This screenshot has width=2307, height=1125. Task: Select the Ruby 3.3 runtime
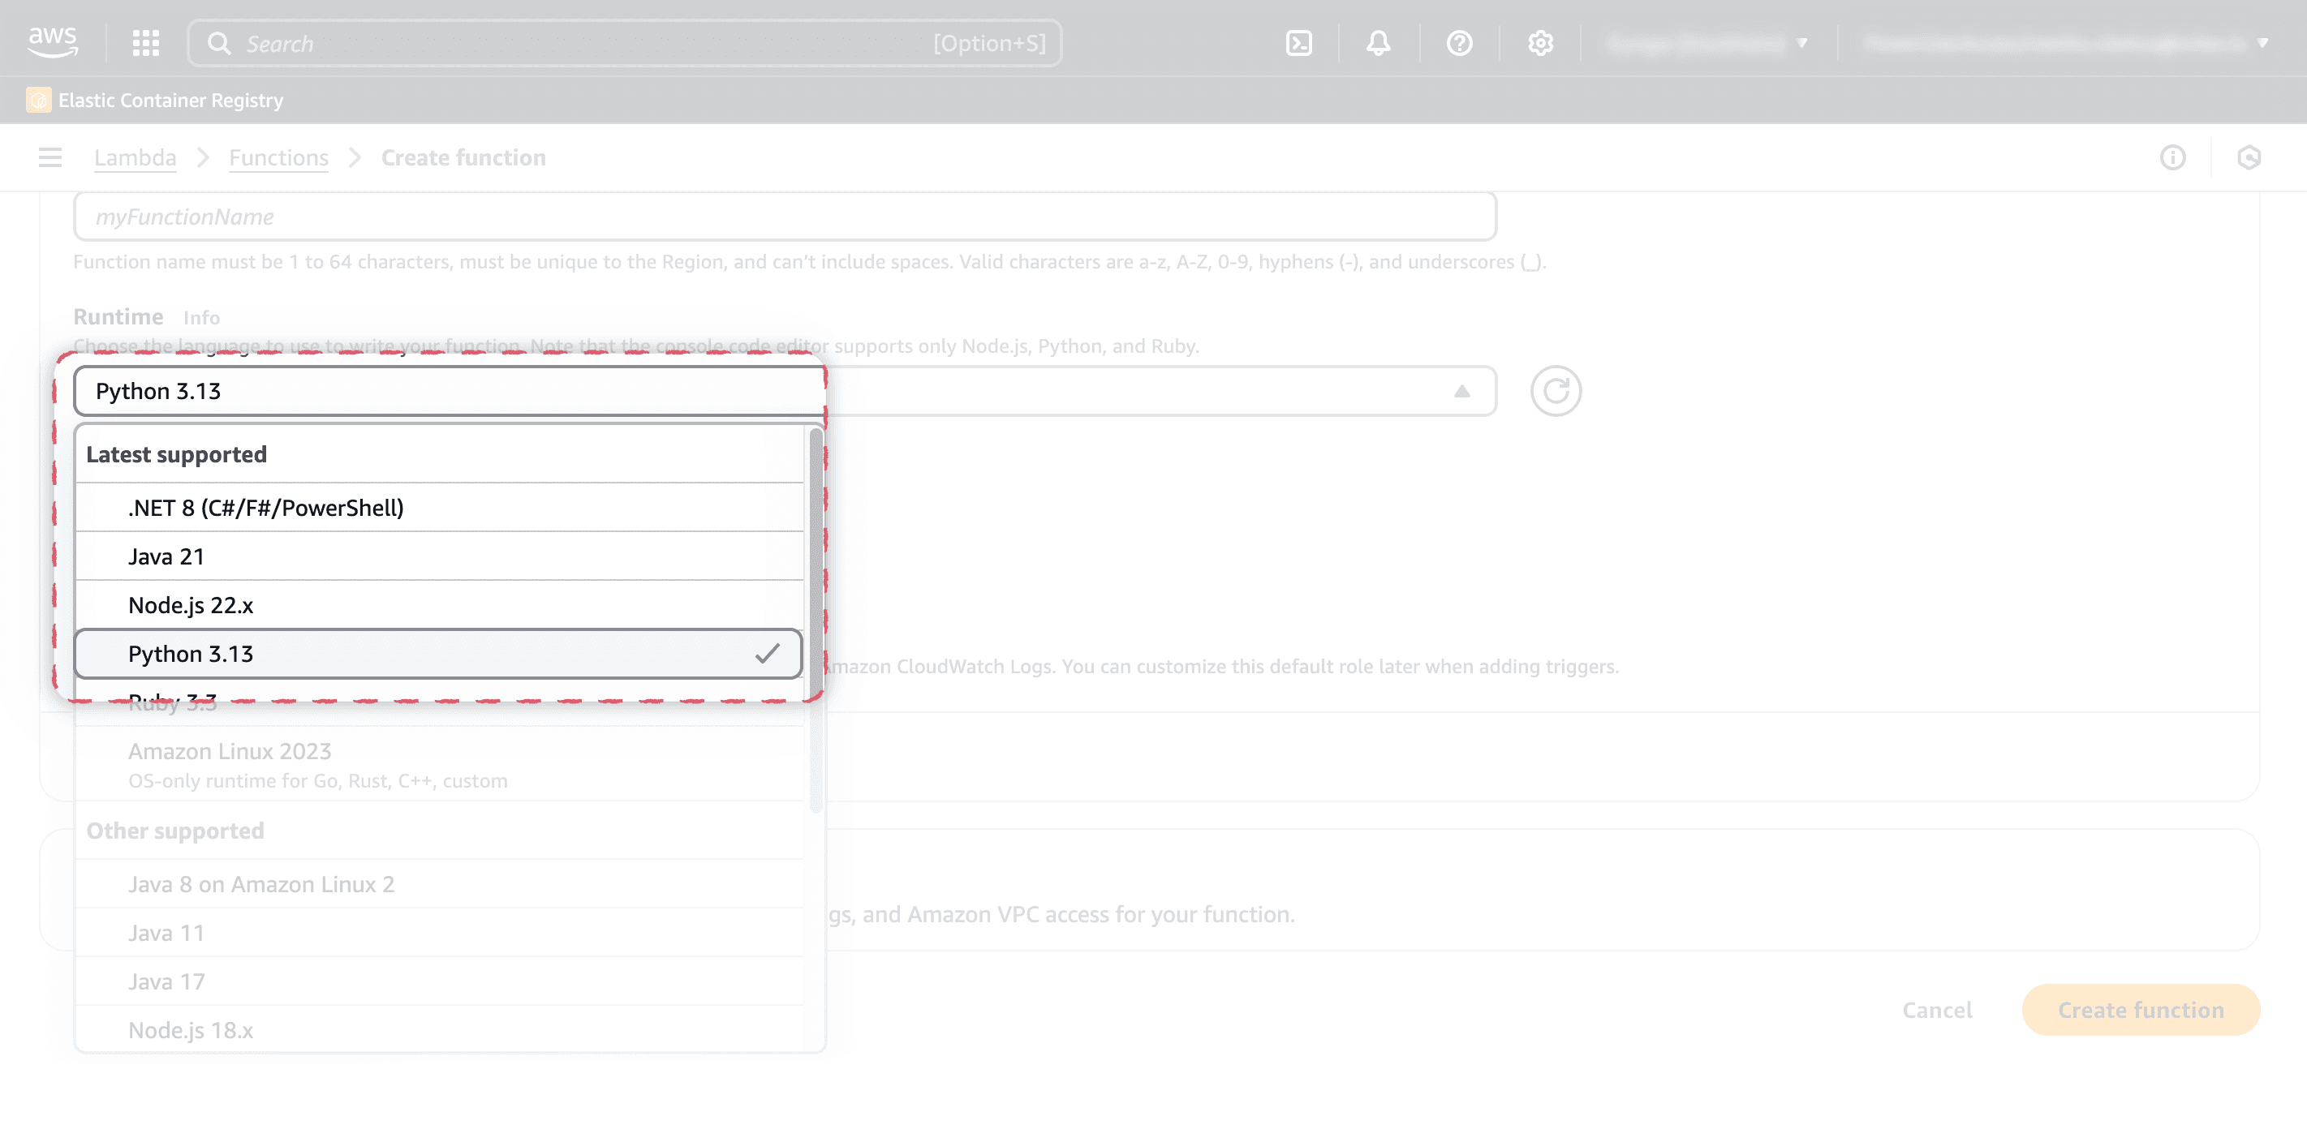[439, 703]
